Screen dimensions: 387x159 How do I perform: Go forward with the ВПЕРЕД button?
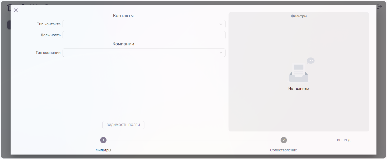pos(343,140)
